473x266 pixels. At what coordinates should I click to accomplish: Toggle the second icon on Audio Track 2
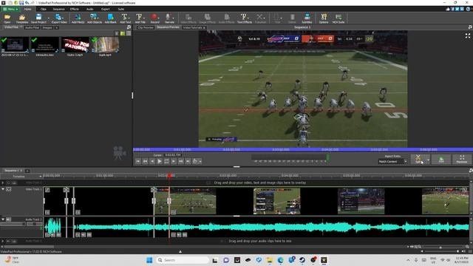[x=14, y=241]
